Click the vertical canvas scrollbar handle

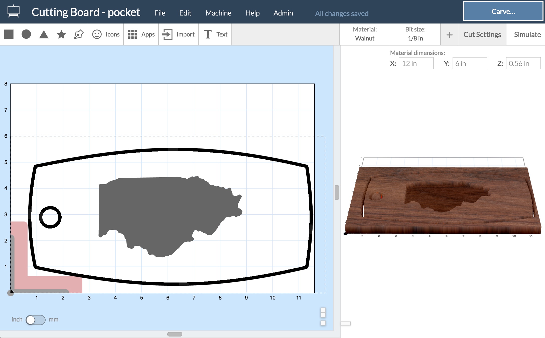[337, 192]
